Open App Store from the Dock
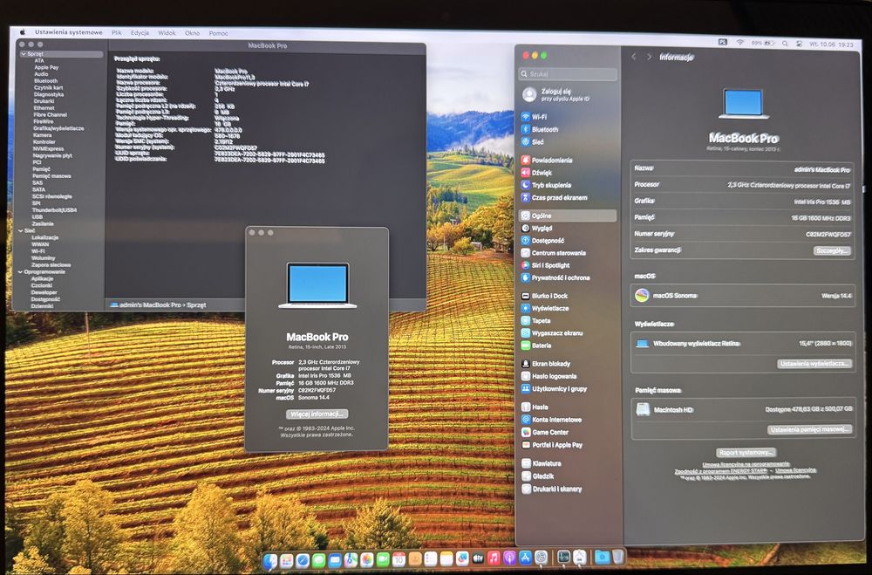 click(x=526, y=558)
